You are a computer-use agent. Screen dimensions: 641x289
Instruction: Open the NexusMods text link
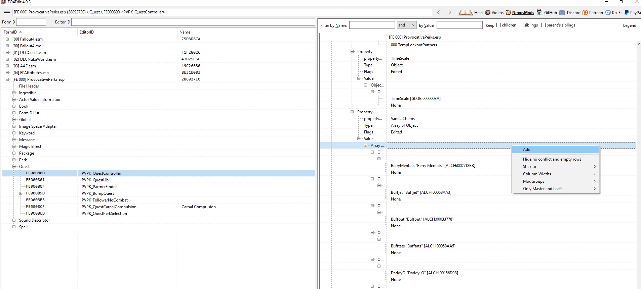pyautogui.click(x=523, y=13)
